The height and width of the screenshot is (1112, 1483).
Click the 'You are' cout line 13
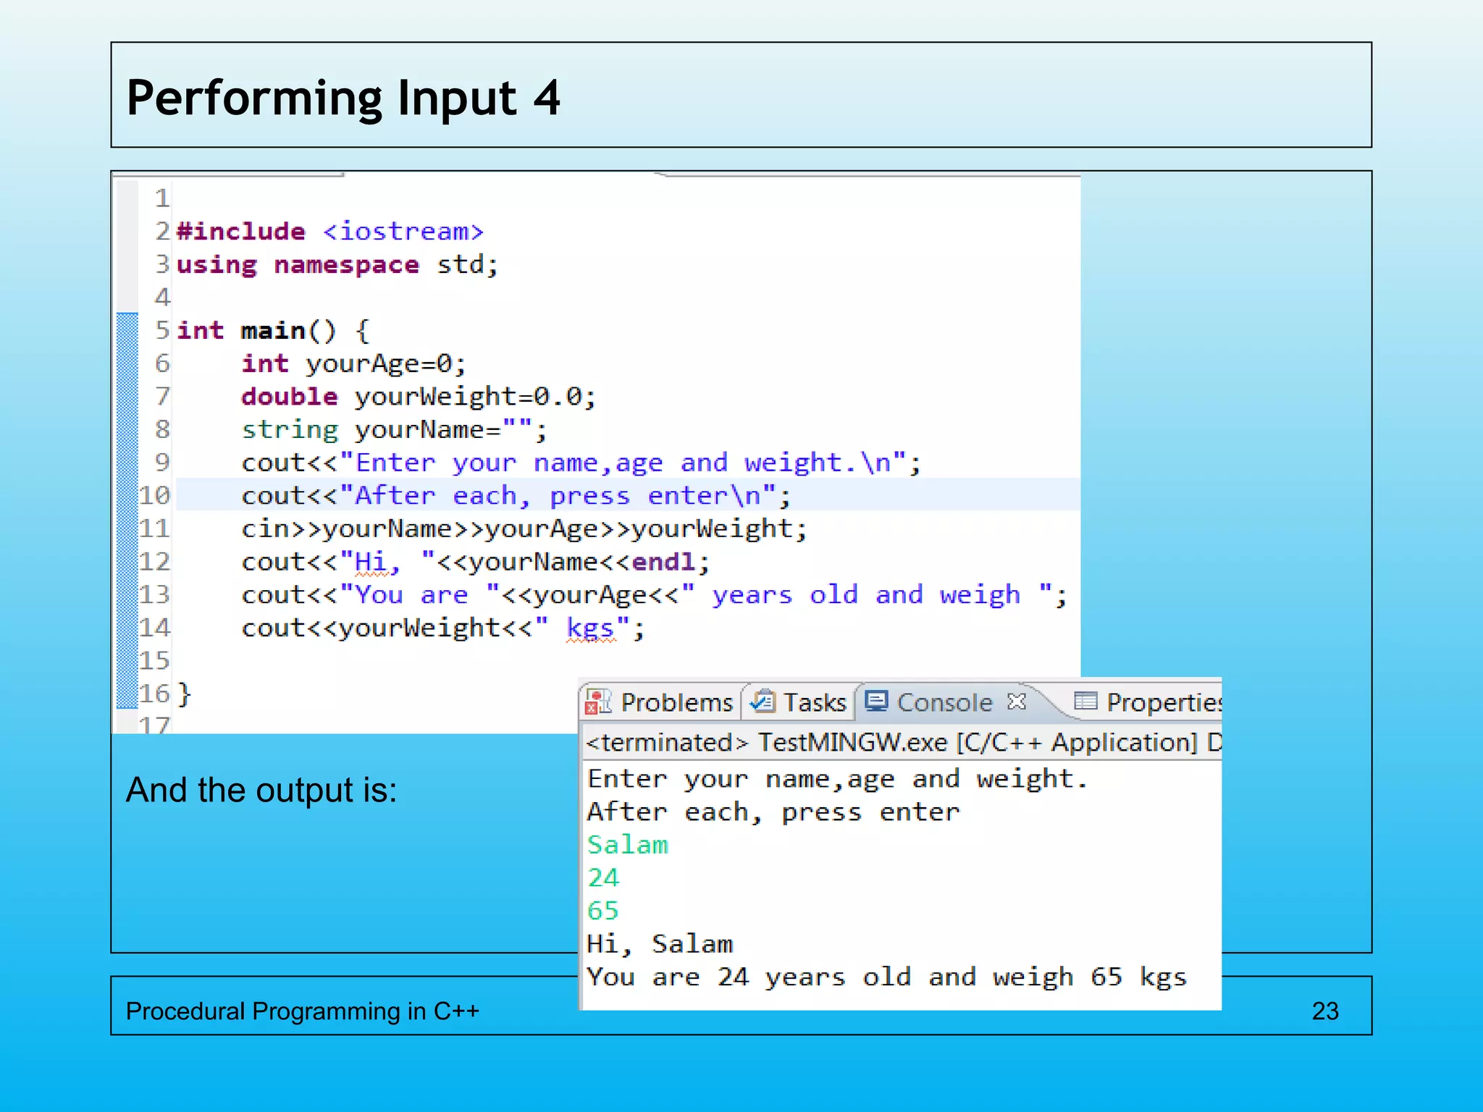(x=654, y=595)
